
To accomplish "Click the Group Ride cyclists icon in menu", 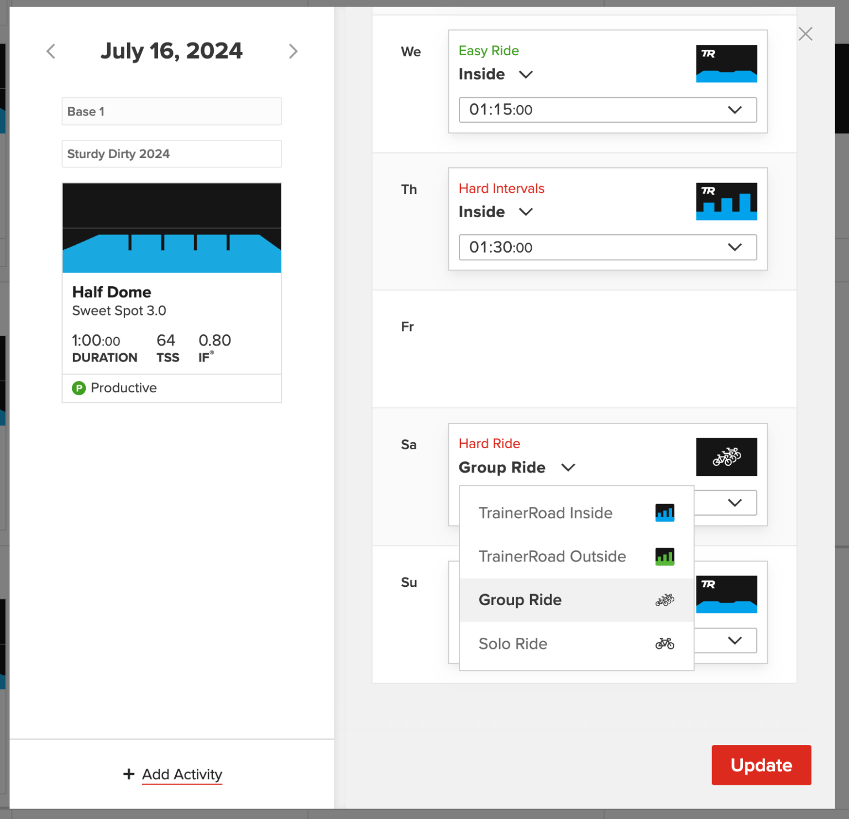I will click(664, 600).
